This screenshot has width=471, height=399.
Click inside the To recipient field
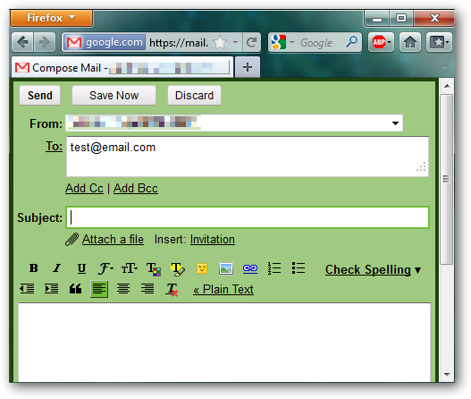tap(248, 157)
